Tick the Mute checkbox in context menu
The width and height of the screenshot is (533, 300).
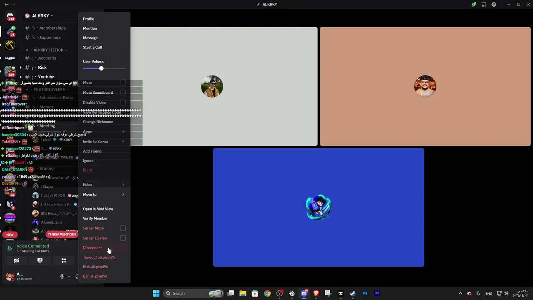click(123, 82)
